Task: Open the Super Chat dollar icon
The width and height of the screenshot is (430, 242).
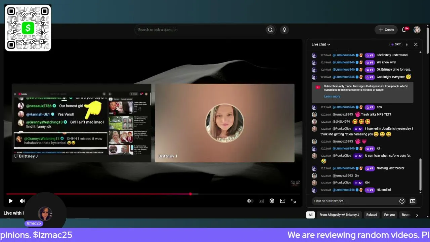Action: (413, 201)
